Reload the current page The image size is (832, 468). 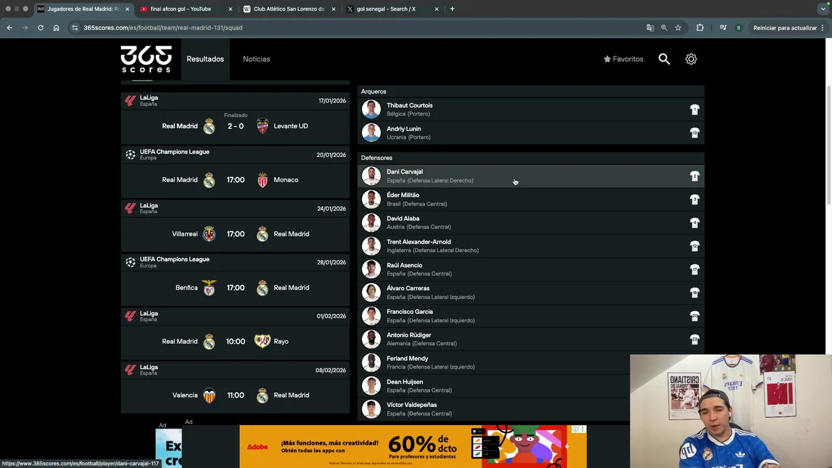(x=40, y=28)
